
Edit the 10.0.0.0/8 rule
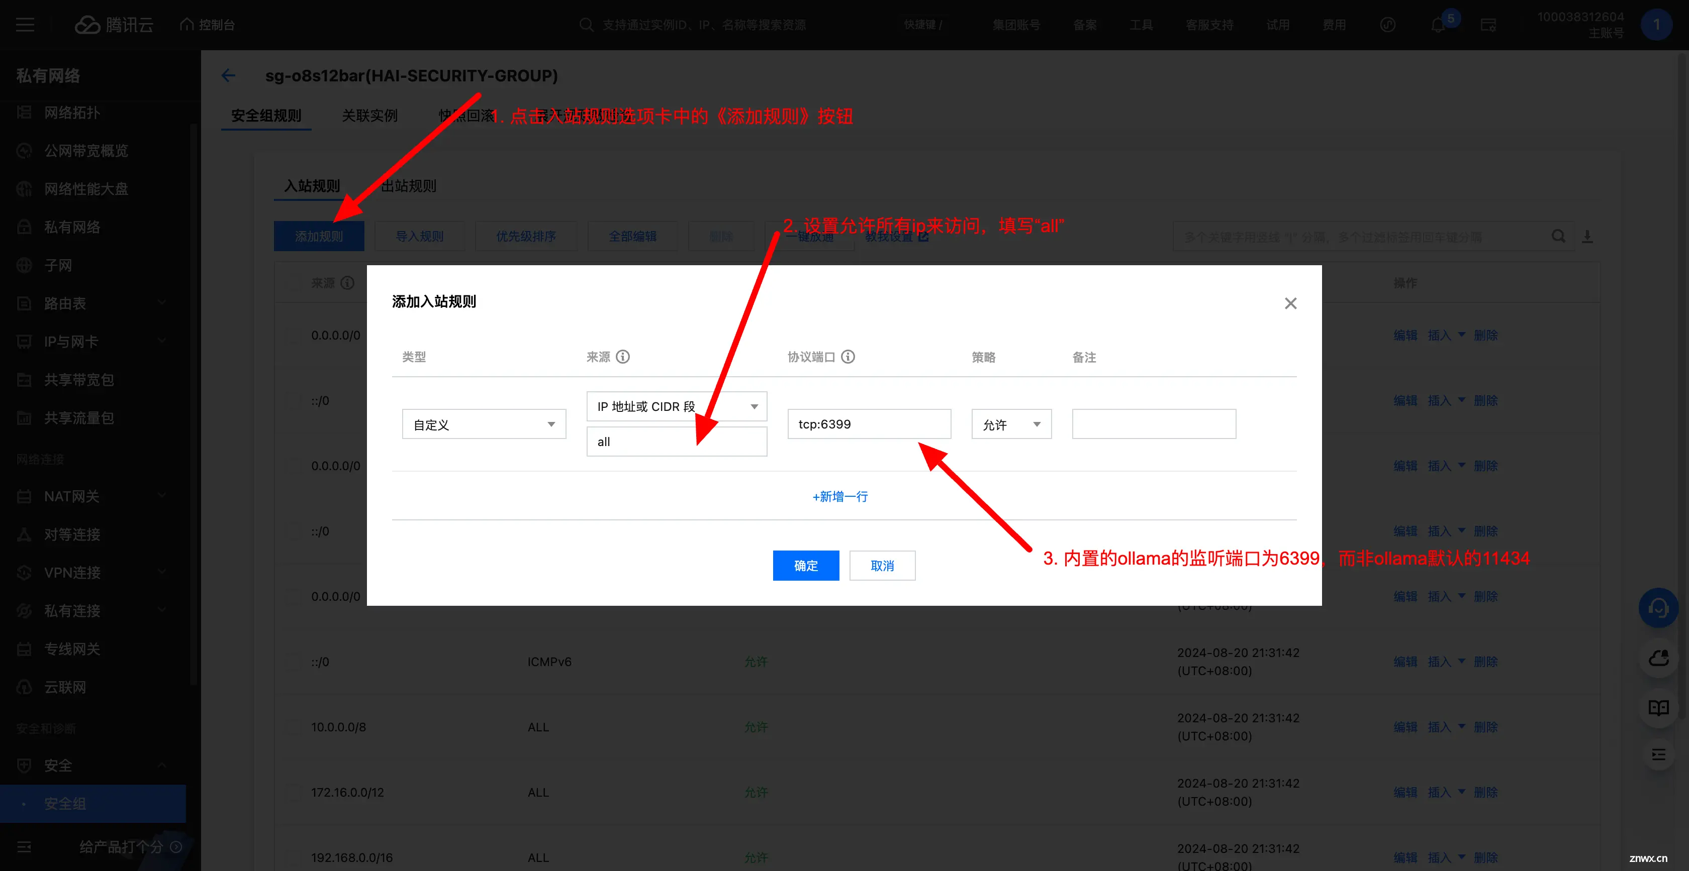1405,727
